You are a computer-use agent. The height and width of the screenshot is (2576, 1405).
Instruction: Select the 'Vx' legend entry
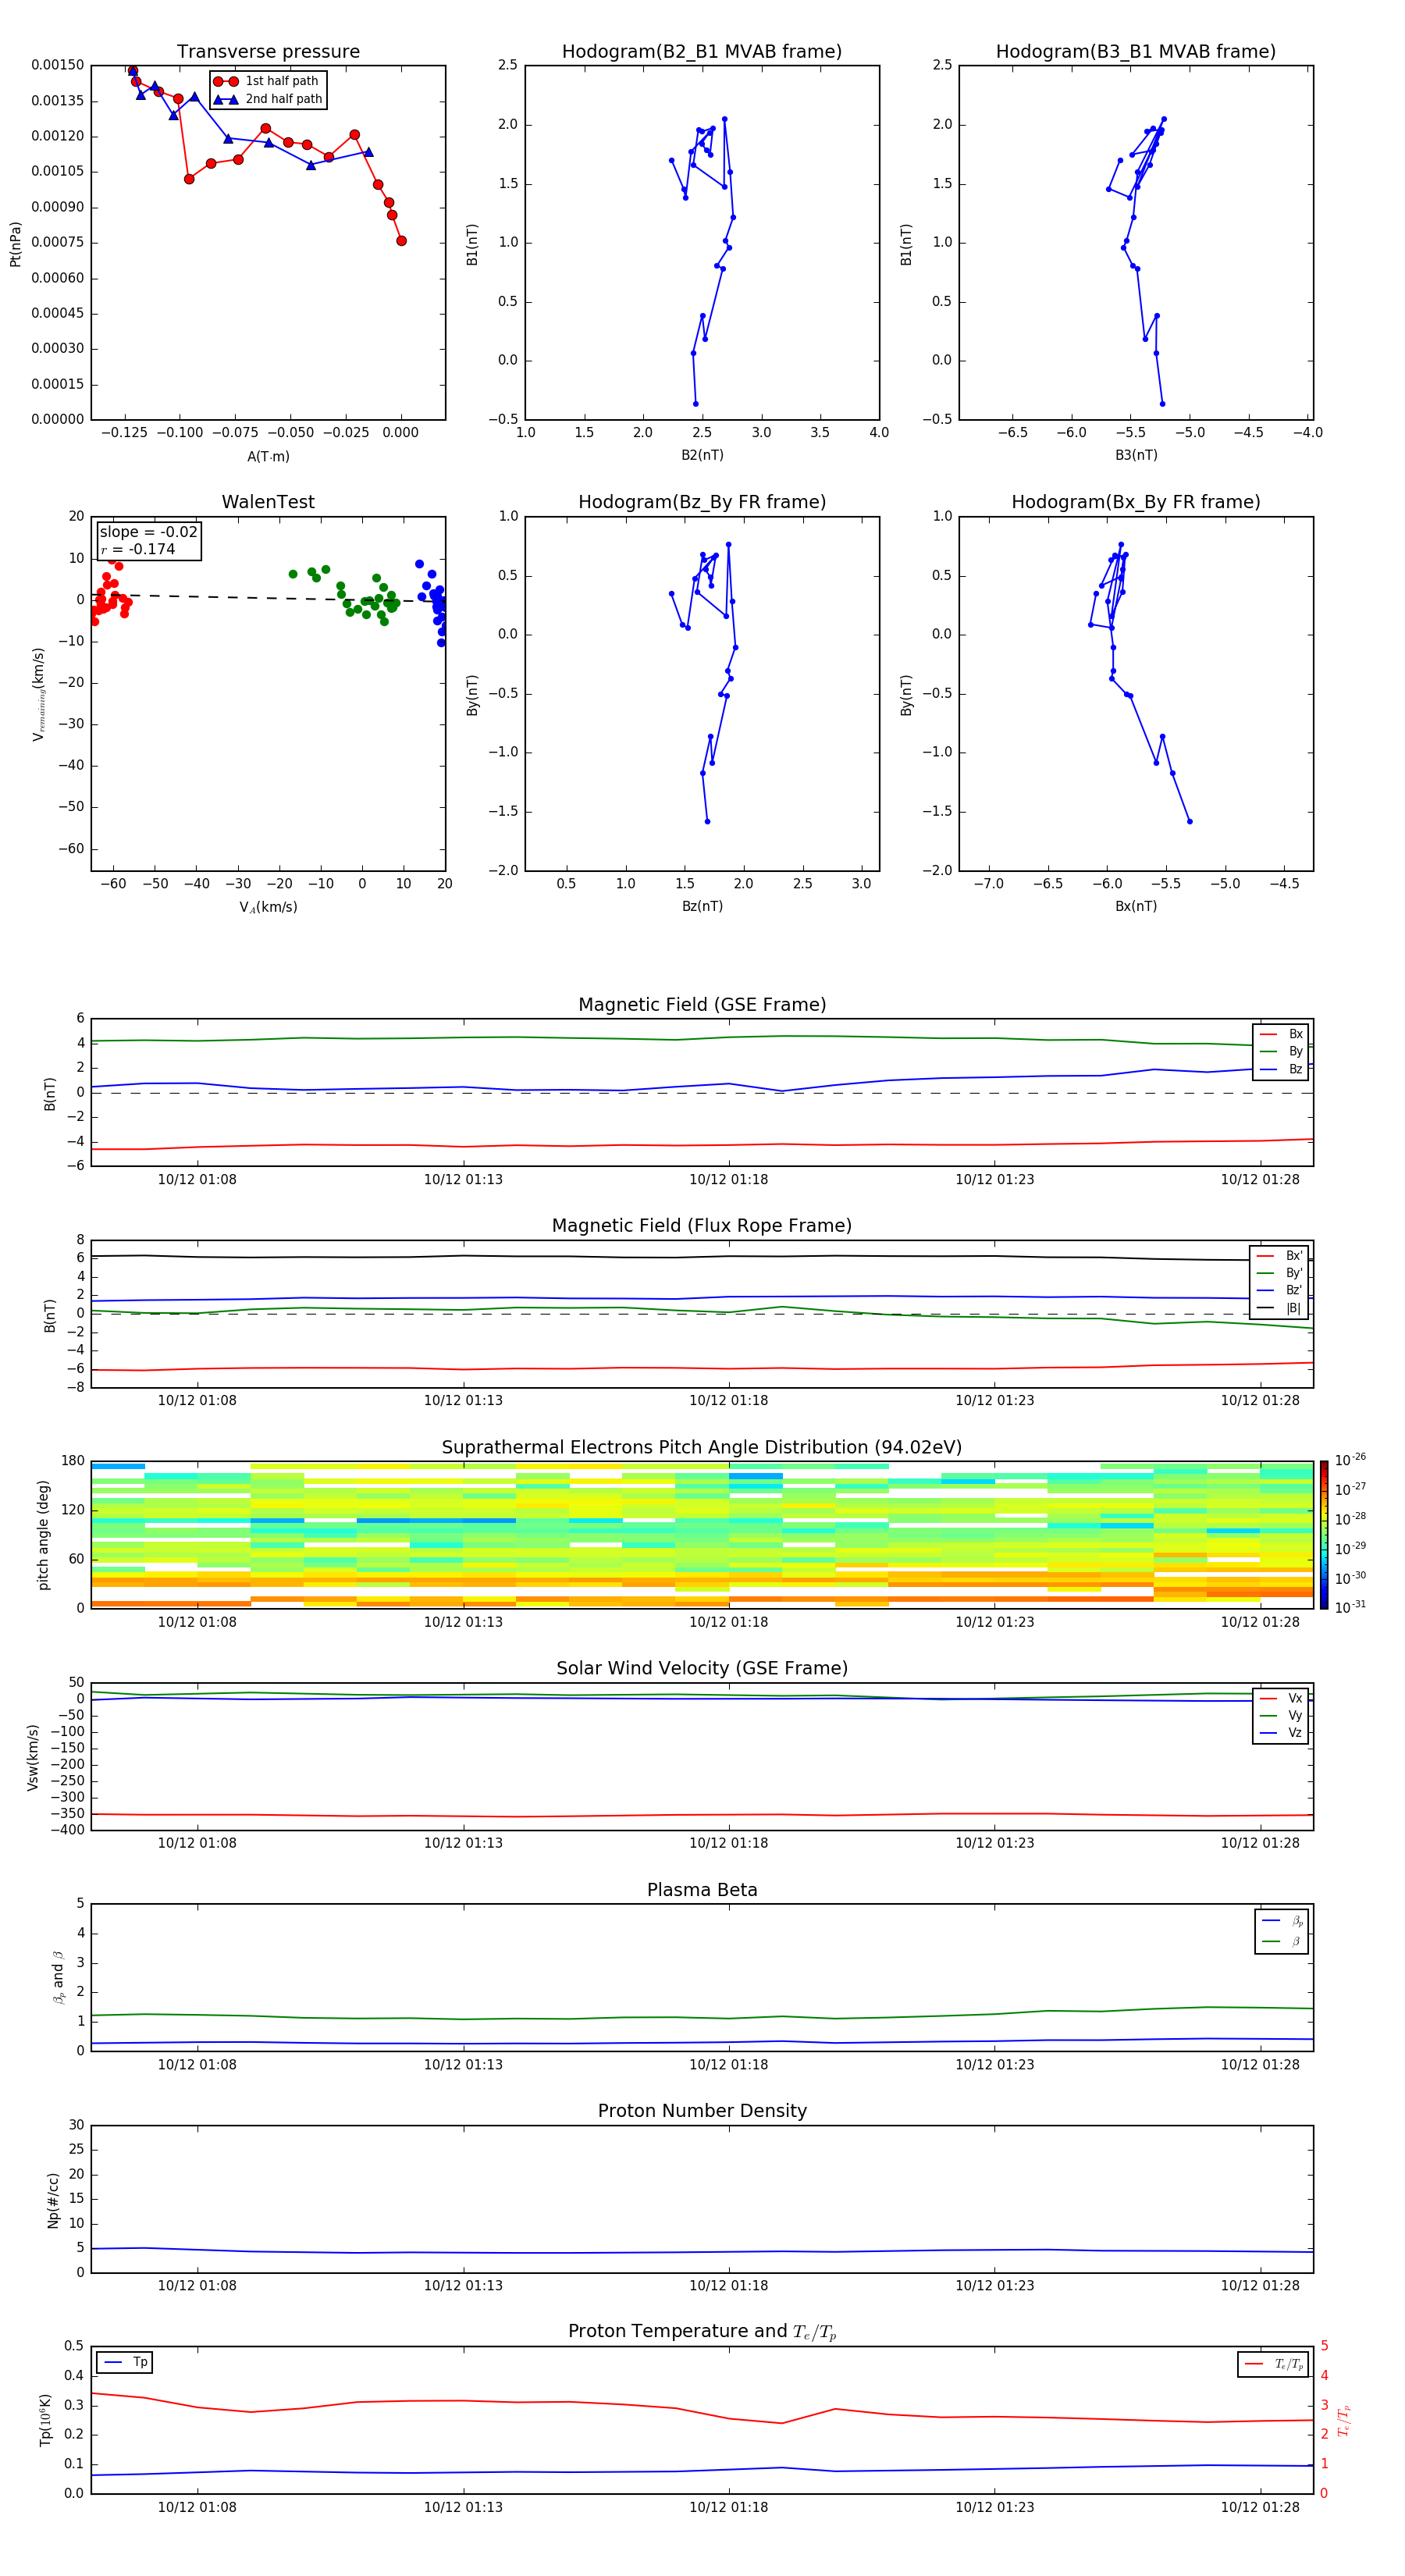(1281, 1698)
